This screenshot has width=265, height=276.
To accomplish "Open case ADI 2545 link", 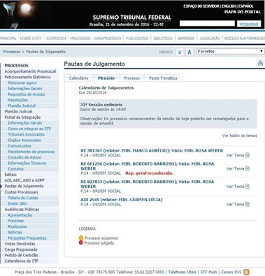I will [x=122, y=200].
